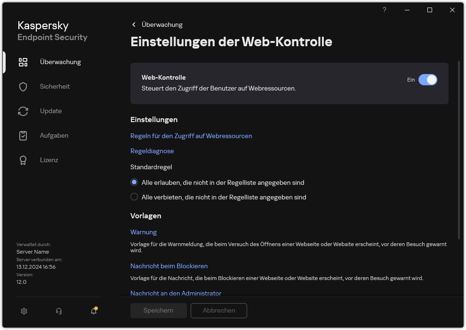Image resolution: width=466 pixels, height=330 pixels.
Task: Open Lizenz via the key icon
Action: 23,160
